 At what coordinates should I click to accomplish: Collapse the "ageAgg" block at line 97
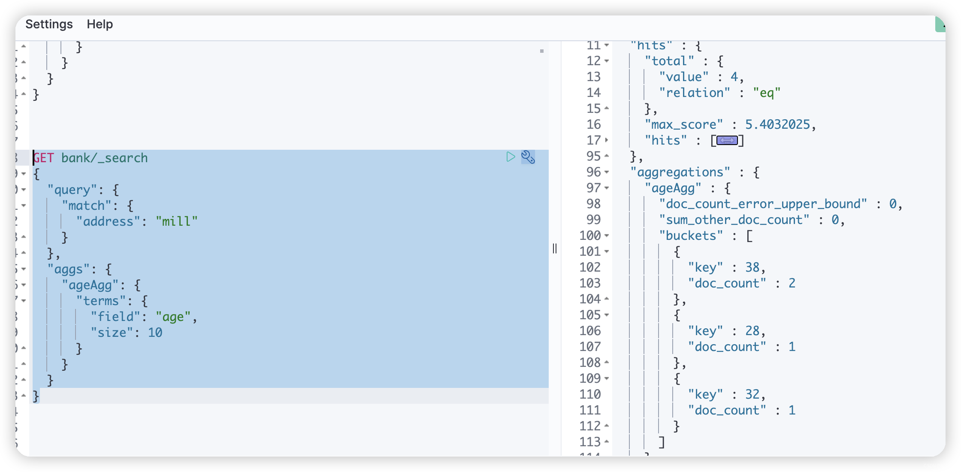(x=606, y=188)
